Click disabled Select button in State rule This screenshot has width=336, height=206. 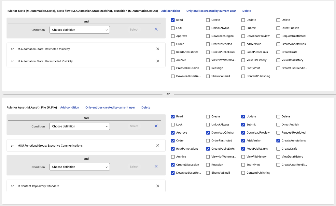134,30
